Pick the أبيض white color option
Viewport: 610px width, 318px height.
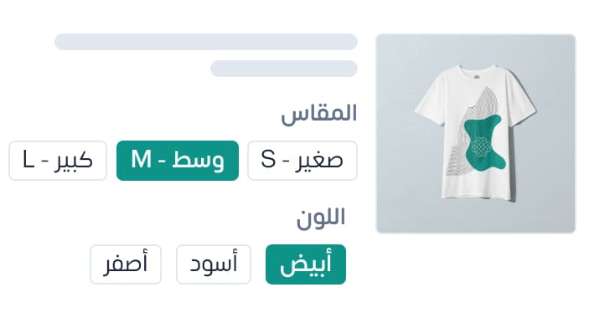[x=306, y=264]
